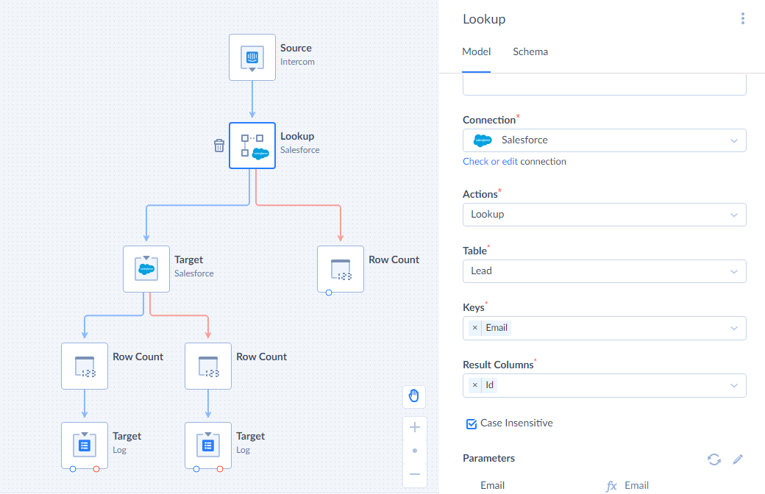Delete the Lookup node with trash icon

[x=219, y=146]
